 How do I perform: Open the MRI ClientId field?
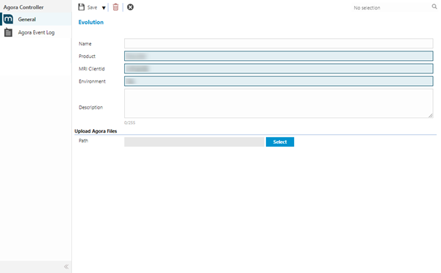[279, 68]
